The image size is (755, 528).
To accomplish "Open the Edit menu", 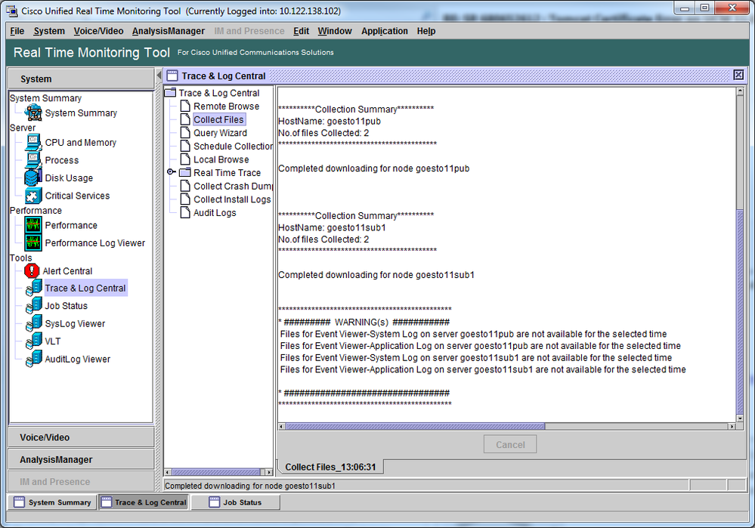I will pyautogui.click(x=301, y=31).
